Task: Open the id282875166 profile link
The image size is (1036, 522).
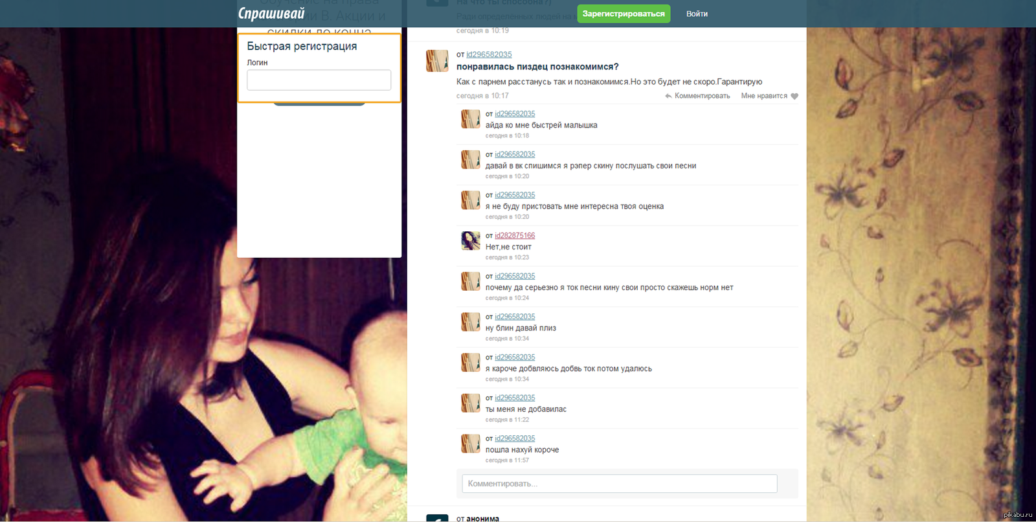Action: [x=515, y=236]
